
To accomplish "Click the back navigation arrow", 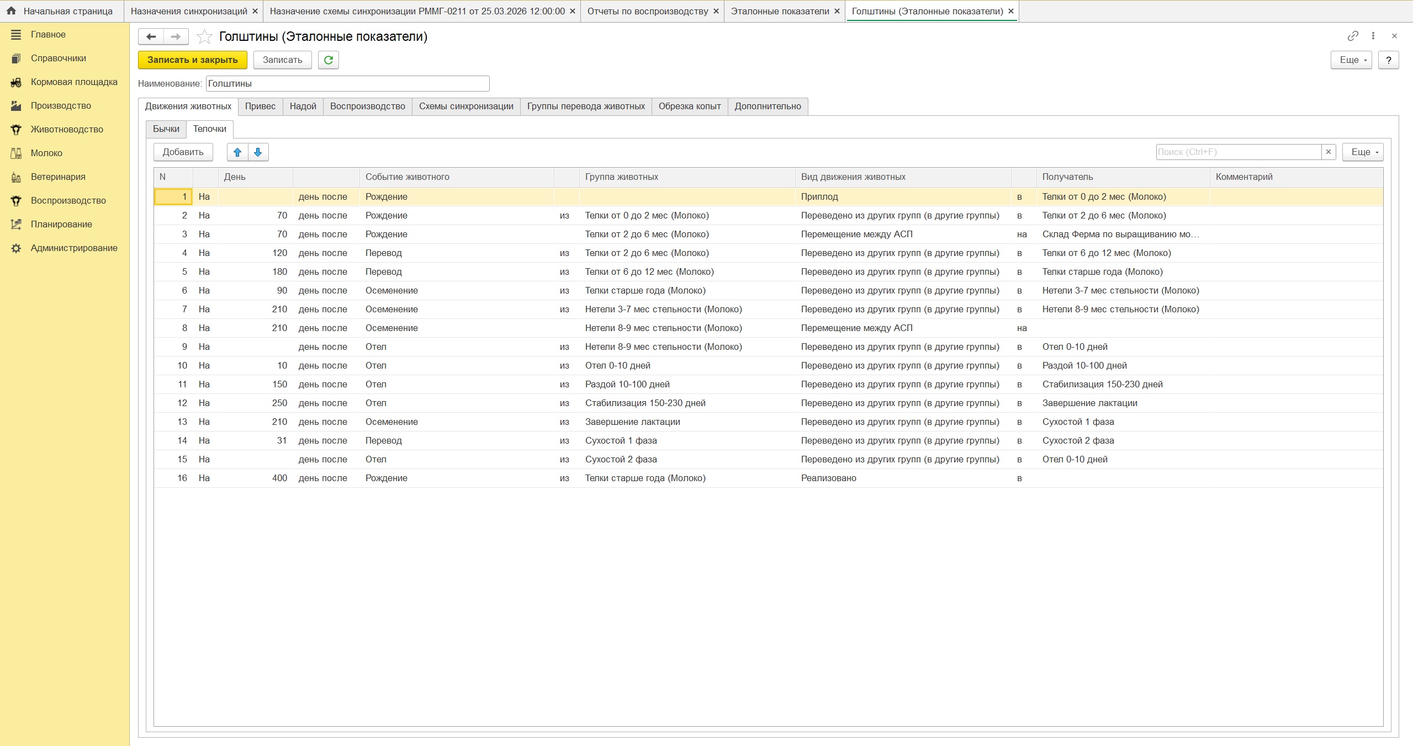I will click(151, 37).
